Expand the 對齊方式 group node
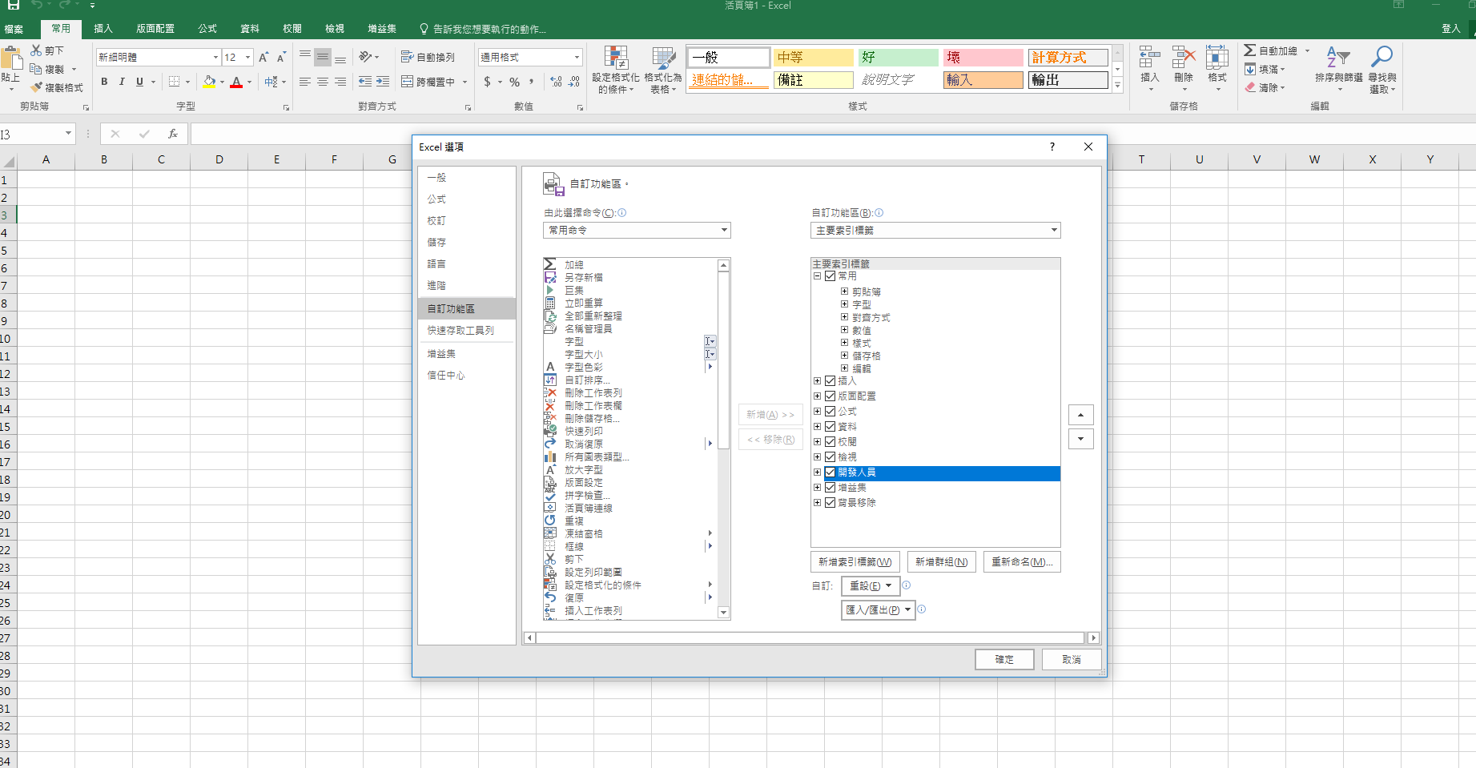Screen dimensions: 1476x768 [844, 317]
